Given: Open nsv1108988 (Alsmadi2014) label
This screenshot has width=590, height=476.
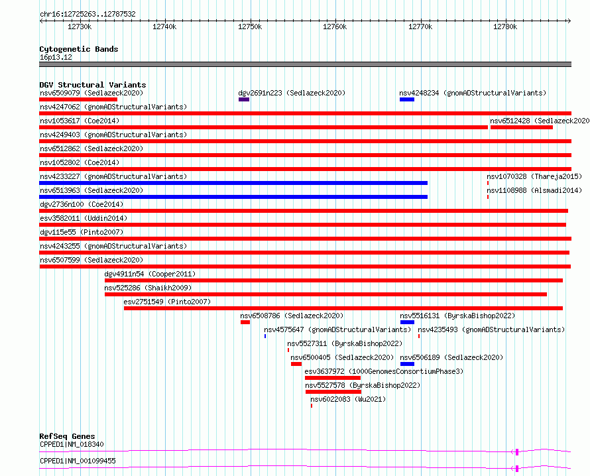Looking at the screenshot, I should [x=534, y=190].
